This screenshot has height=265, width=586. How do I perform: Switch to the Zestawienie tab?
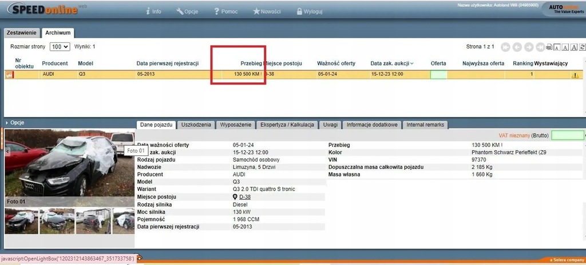pyautogui.click(x=22, y=33)
